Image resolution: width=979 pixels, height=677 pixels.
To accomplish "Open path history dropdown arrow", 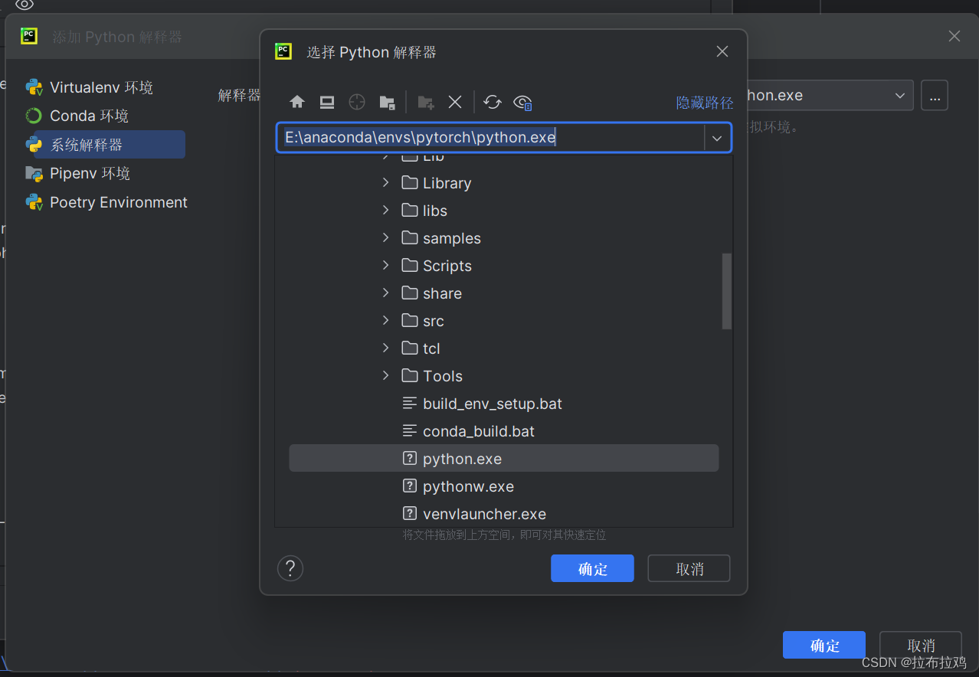I will [717, 139].
